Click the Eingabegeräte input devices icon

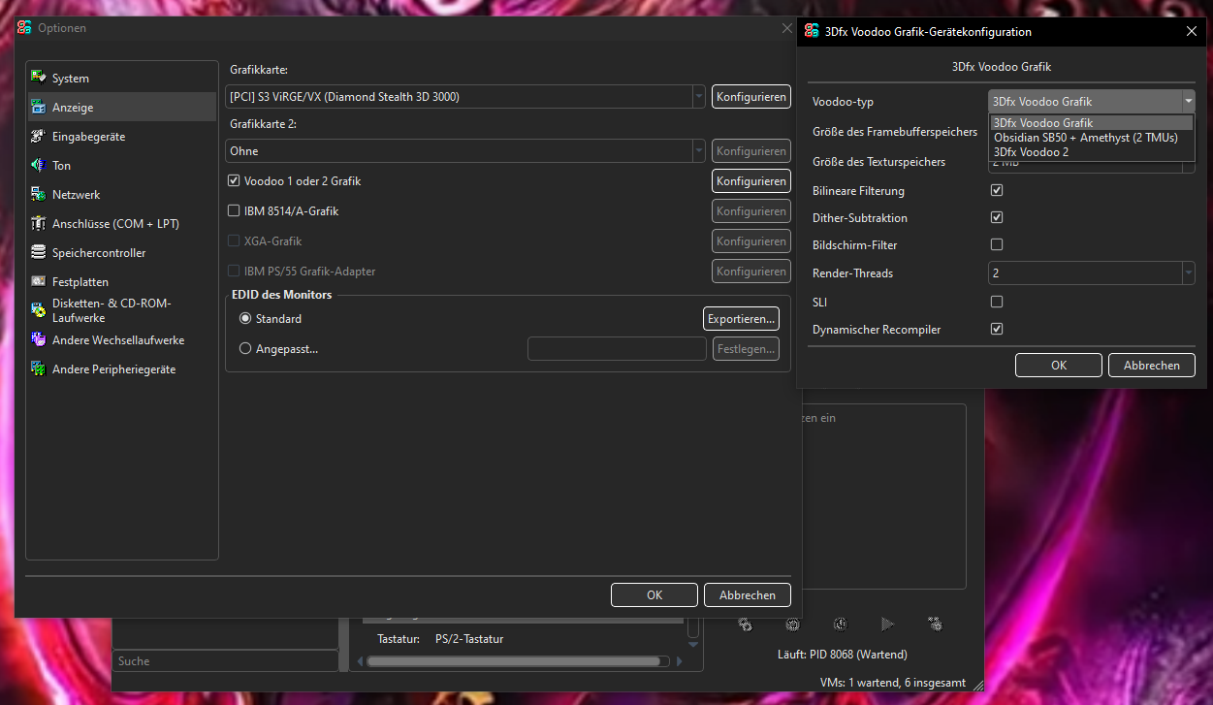[x=39, y=136]
